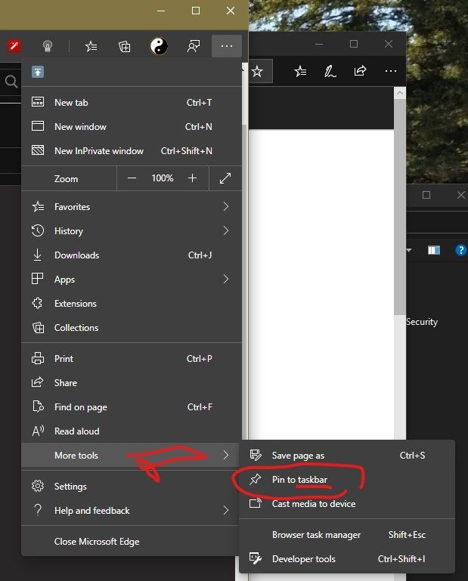Viewport: 468px width, 581px height.
Task: Click the red pen extension icon
Action: pos(14,46)
